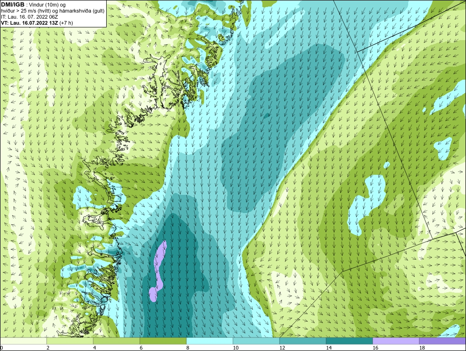Click the 16–18 m/s lavender legend swatch
The width and height of the screenshot is (466, 351).
(x=396, y=341)
